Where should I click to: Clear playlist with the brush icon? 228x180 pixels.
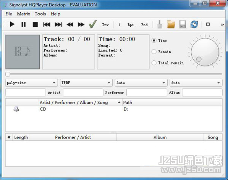pyautogui.click(x=160, y=24)
